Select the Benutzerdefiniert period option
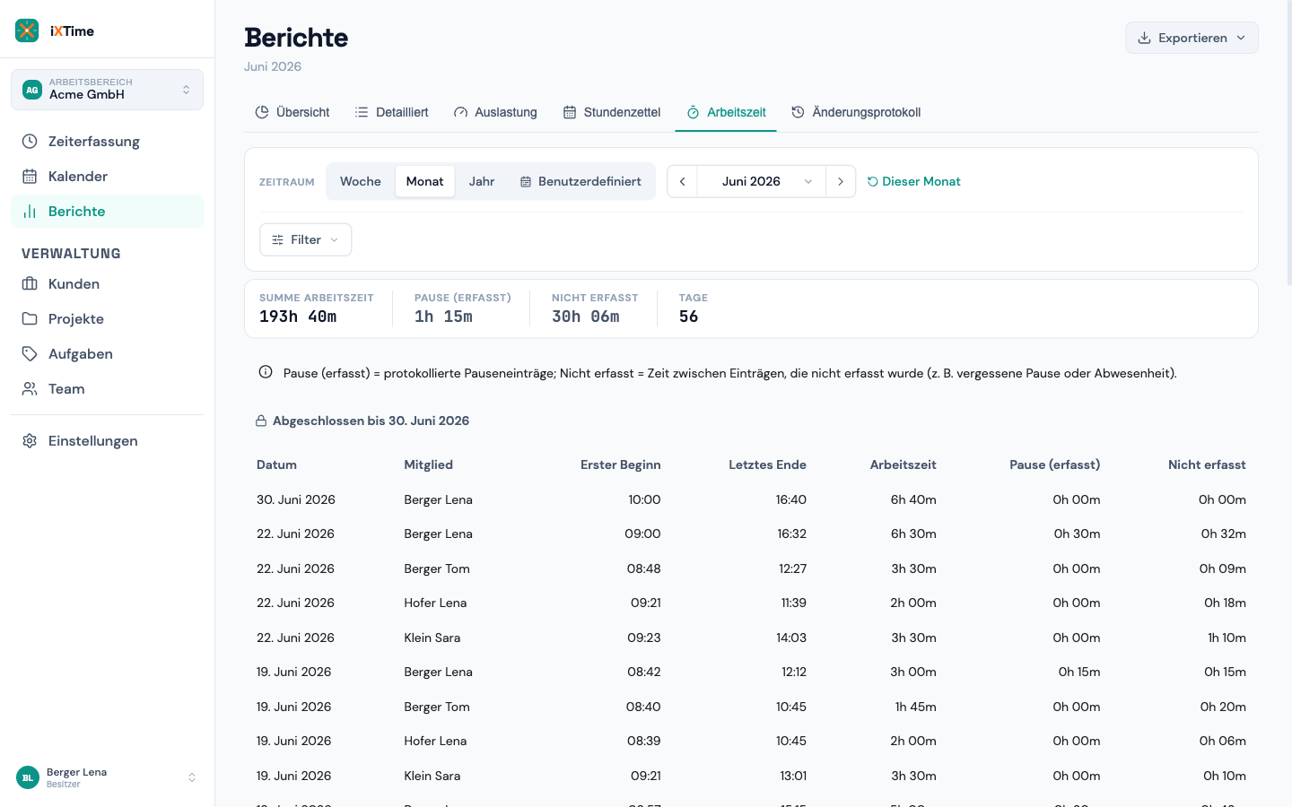This screenshot has width=1292, height=807. coord(581,181)
